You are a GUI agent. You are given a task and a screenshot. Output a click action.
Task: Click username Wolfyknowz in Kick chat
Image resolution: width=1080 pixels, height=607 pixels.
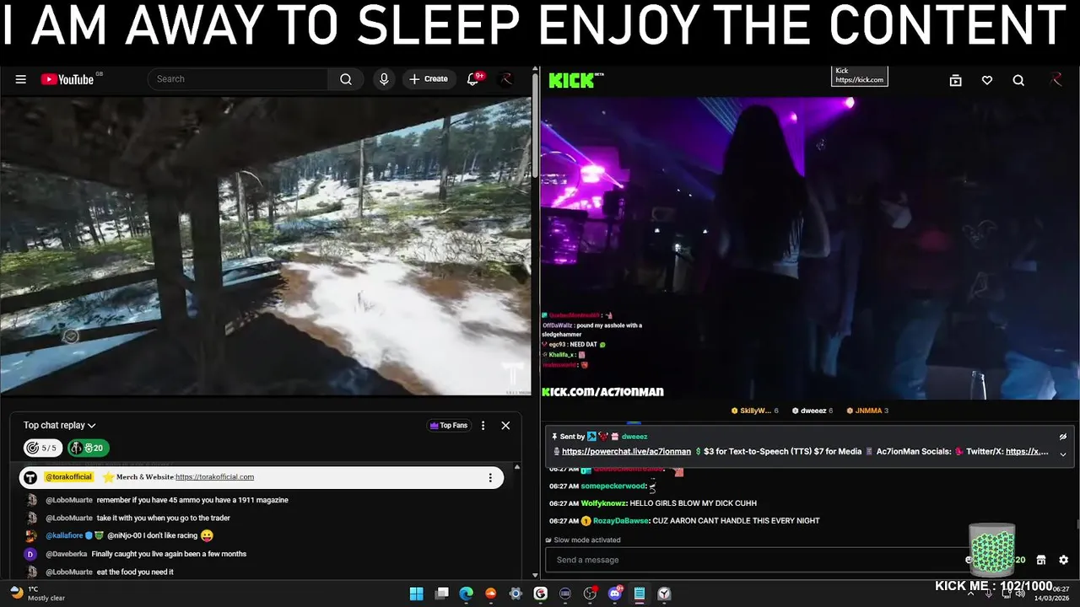coord(602,503)
